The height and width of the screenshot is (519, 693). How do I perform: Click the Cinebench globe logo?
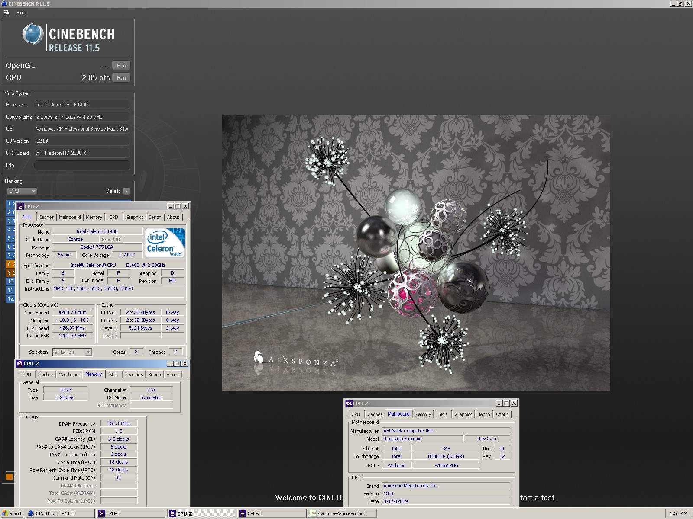click(33, 34)
